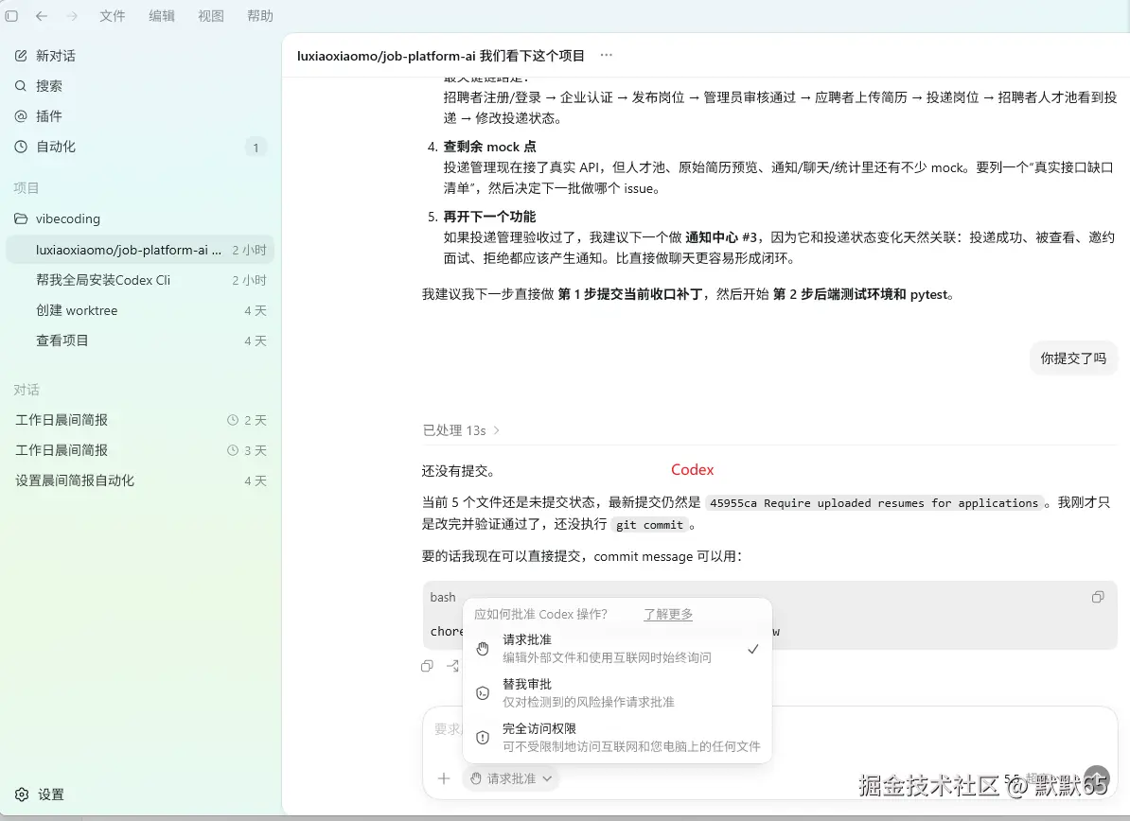Expand the vibecoding project folder
Image resolution: width=1130 pixels, height=821 pixels.
(140, 218)
